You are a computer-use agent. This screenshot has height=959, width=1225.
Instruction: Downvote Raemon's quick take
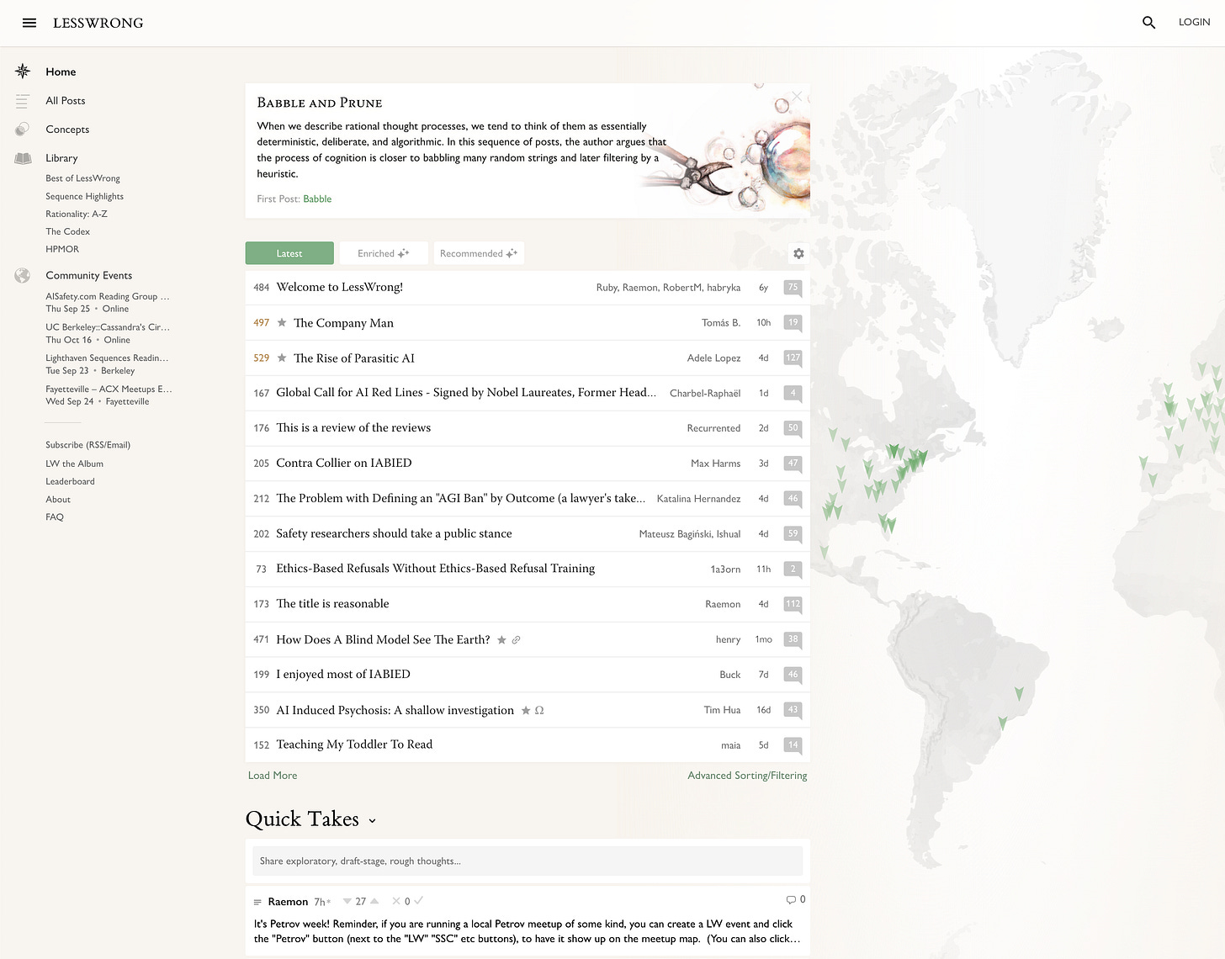347,901
